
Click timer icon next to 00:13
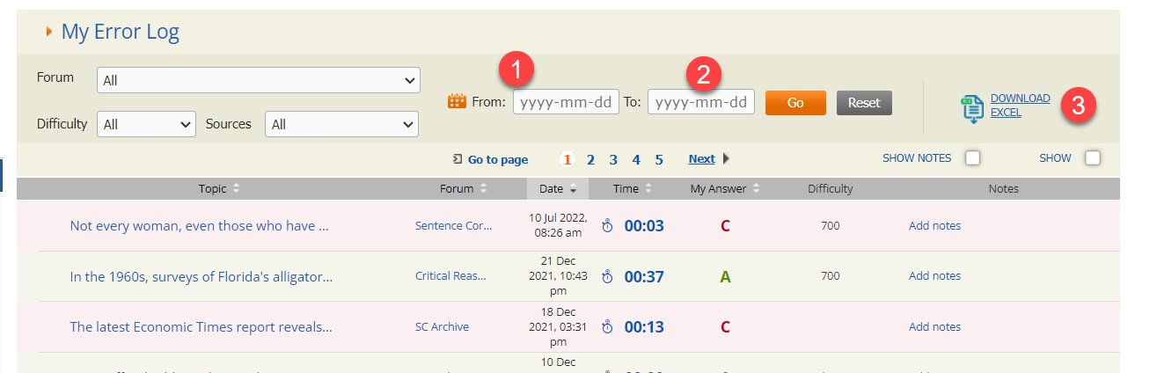point(607,327)
